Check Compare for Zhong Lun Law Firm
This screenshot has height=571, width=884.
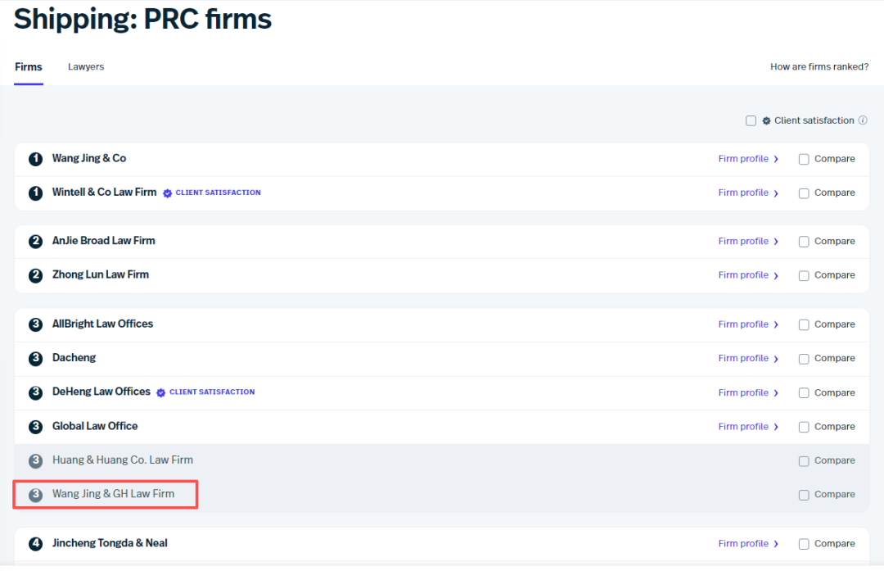click(804, 276)
